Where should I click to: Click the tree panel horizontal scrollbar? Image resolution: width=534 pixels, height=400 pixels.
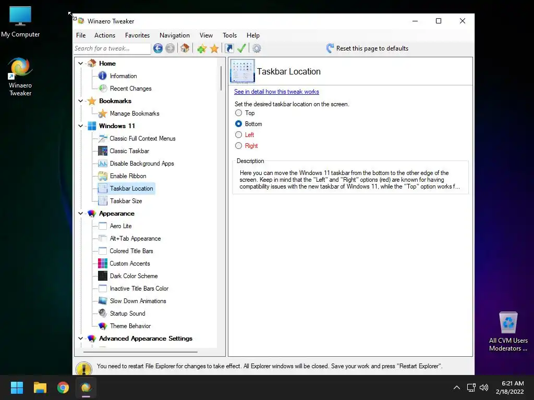pyautogui.click(x=140, y=352)
